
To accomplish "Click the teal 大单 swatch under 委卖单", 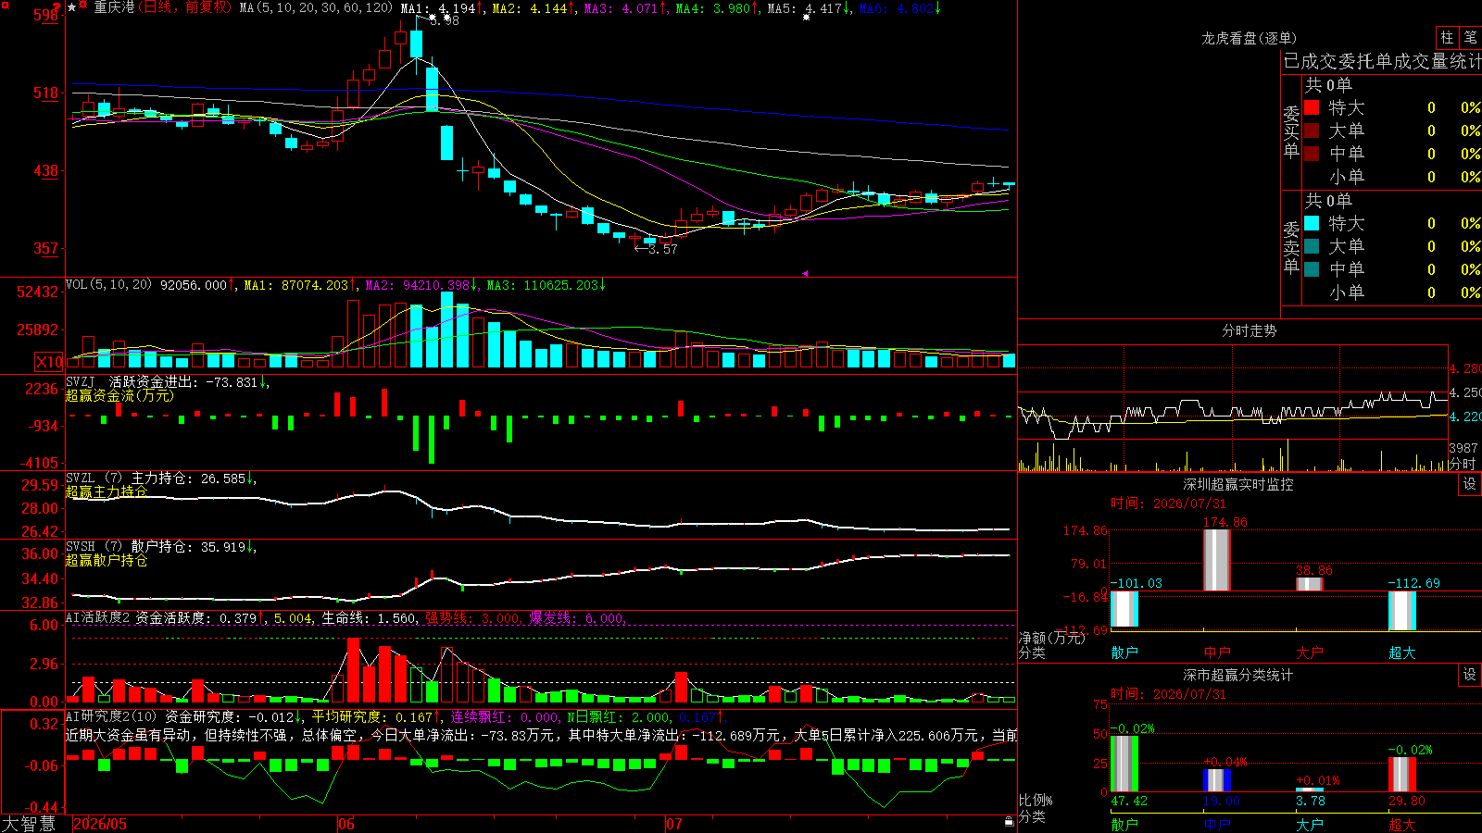I will [1312, 246].
